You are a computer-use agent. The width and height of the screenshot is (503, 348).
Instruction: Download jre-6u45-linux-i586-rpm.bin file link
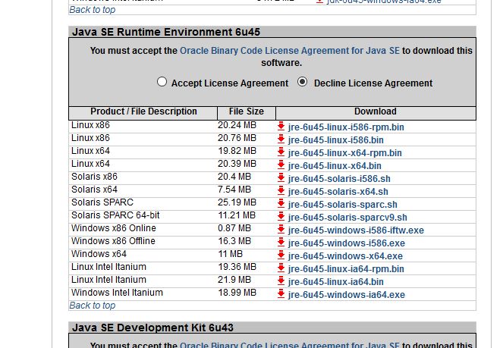click(346, 127)
